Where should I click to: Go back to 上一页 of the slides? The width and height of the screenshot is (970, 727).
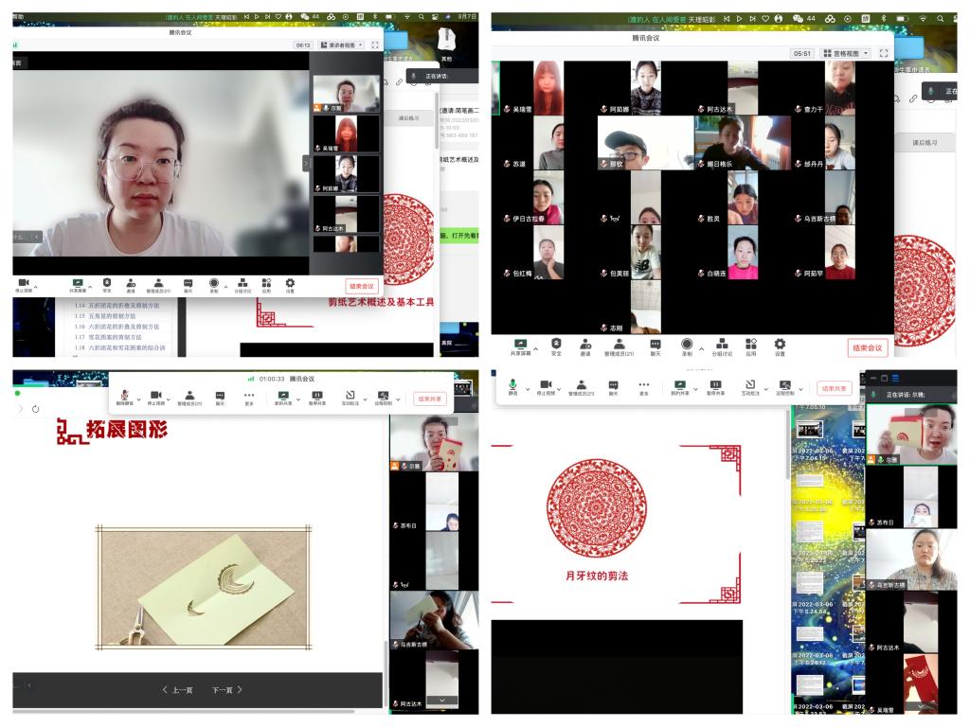(177, 690)
